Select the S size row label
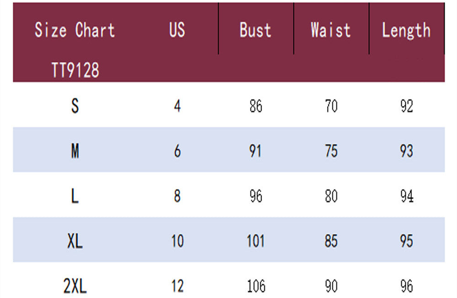Image resolution: width=457 pixels, height=298 pixels. click(75, 106)
